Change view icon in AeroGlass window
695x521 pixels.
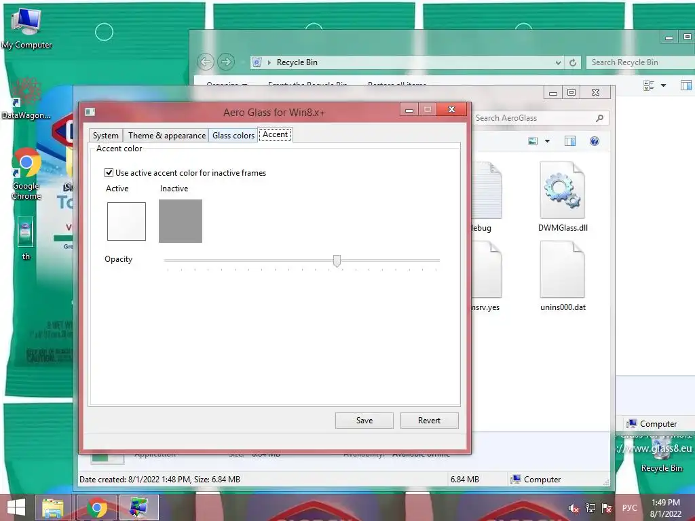533,141
